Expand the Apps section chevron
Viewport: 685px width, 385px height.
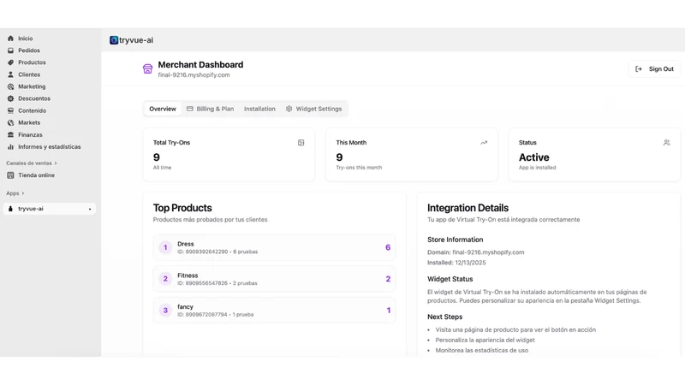23,193
